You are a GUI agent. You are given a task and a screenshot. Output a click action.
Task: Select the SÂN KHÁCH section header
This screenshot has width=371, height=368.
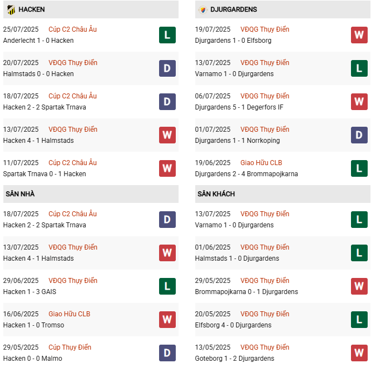216,194
